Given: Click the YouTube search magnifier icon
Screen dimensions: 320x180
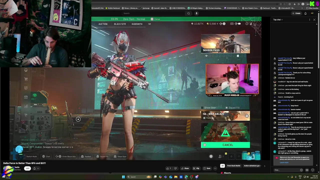Looking at the screenshot, I should 188,13.
